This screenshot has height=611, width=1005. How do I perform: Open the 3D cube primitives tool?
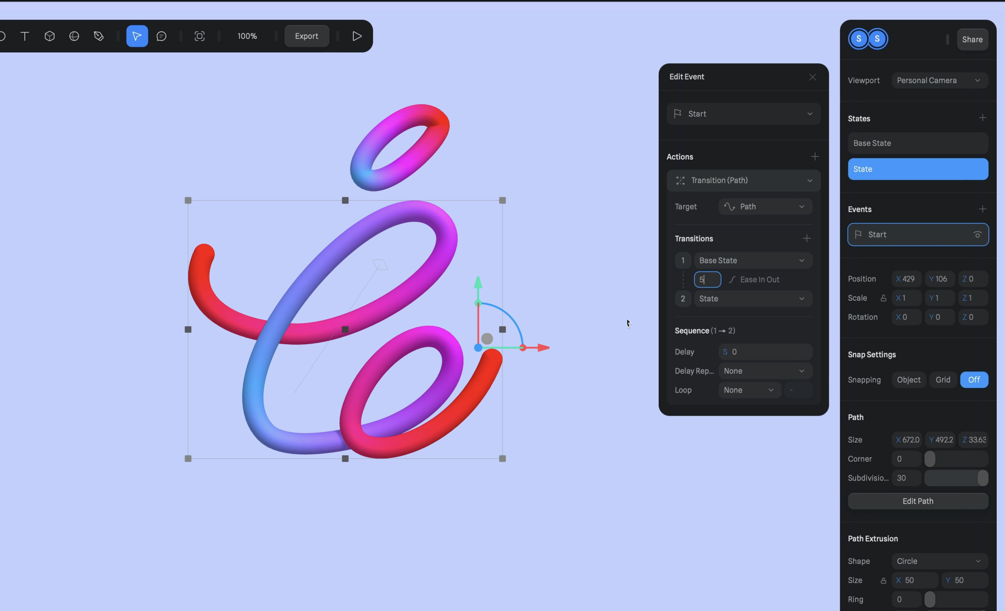click(49, 36)
